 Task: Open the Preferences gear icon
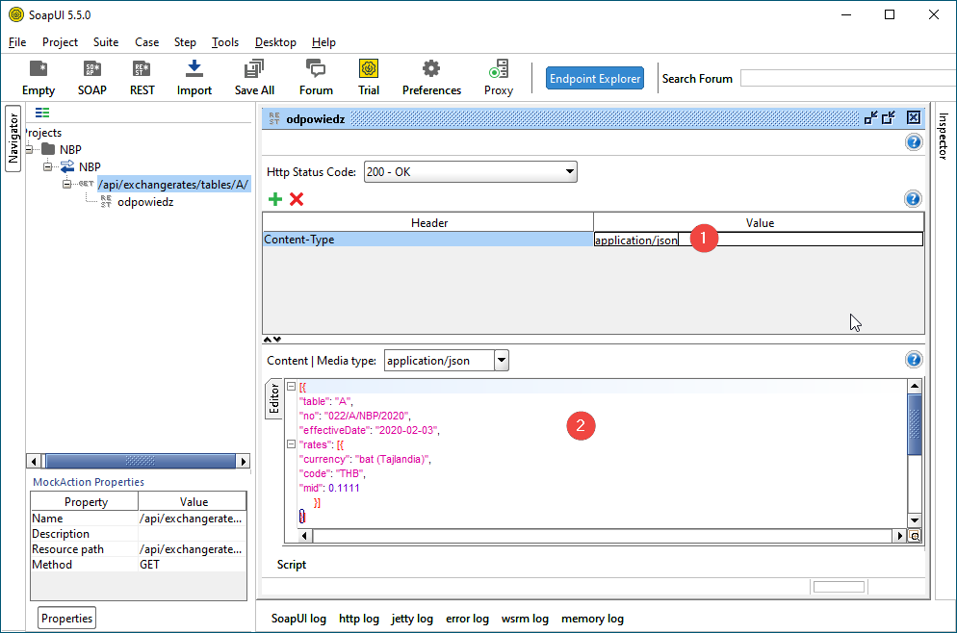coord(431,78)
